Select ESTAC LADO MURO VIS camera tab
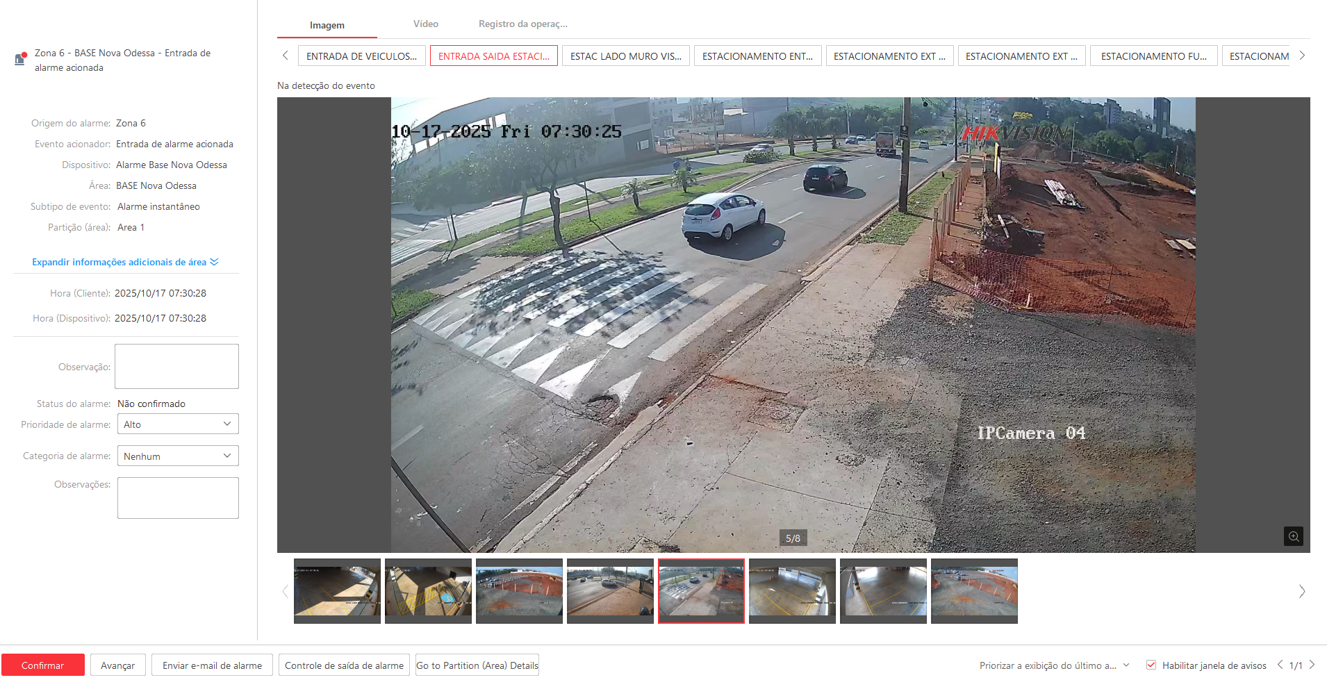 [x=625, y=56]
